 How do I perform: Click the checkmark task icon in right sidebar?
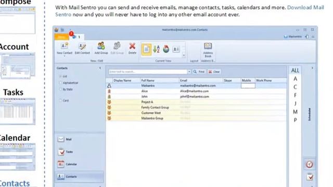310,177
